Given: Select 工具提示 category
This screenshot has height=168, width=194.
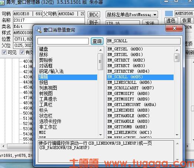Looking at the screenshot, I should pos(68,99).
